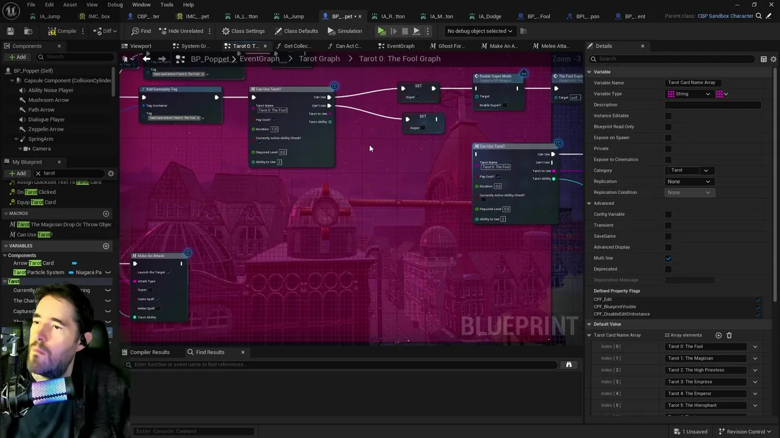Click the Find toolbar button
Viewport: 780px width, 438px height.
(x=141, y=31)
